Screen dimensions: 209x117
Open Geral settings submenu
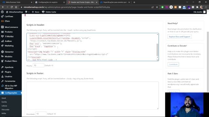[4, 98]
